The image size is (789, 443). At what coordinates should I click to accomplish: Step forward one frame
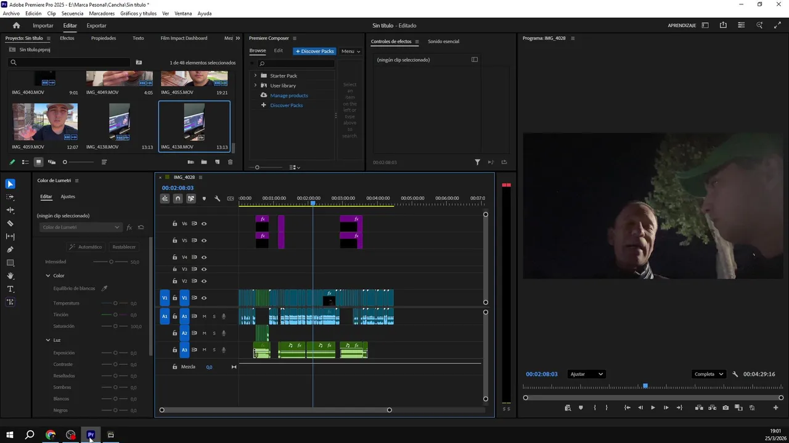tap(666, 408)
